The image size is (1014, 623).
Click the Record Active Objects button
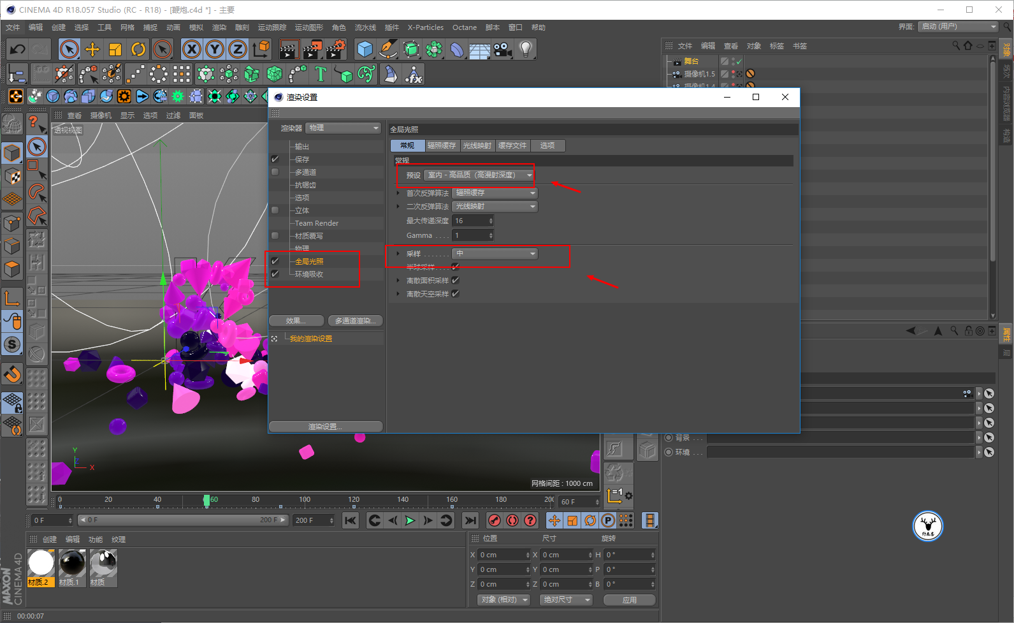pos(494,520)
